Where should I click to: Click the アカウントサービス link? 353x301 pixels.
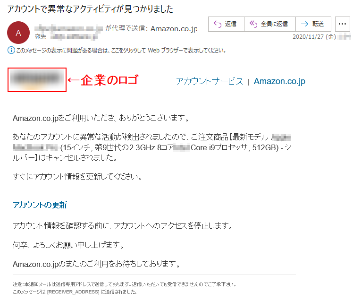(210, 81)
